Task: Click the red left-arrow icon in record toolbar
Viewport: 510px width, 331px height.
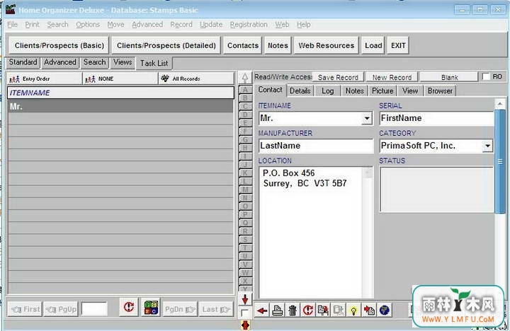Action: (262, 310)
